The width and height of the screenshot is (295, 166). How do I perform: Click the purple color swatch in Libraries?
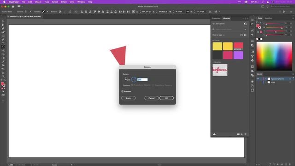238,55
